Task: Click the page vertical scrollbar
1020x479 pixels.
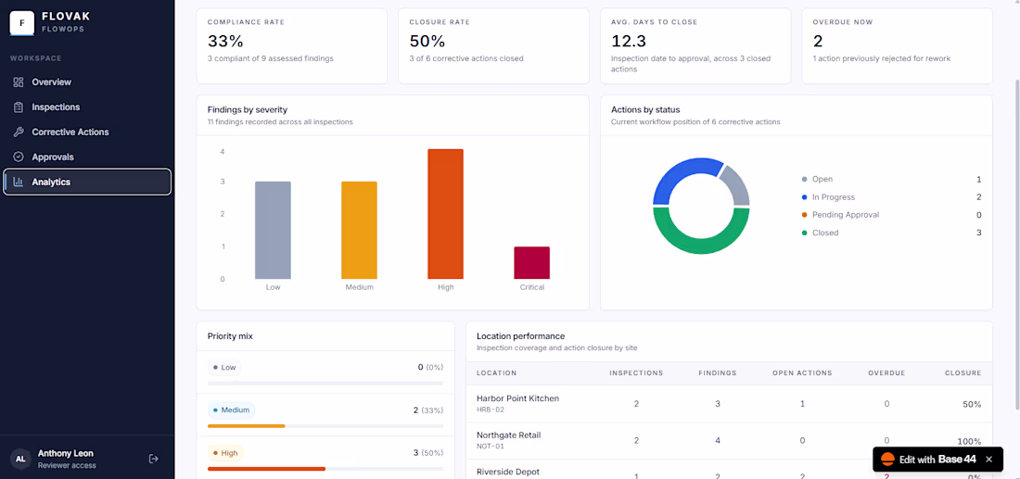Action: coord(1016,244)
